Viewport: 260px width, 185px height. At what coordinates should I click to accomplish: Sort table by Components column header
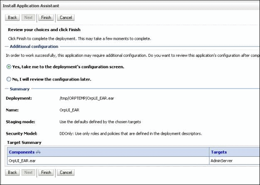coord(22,152)
